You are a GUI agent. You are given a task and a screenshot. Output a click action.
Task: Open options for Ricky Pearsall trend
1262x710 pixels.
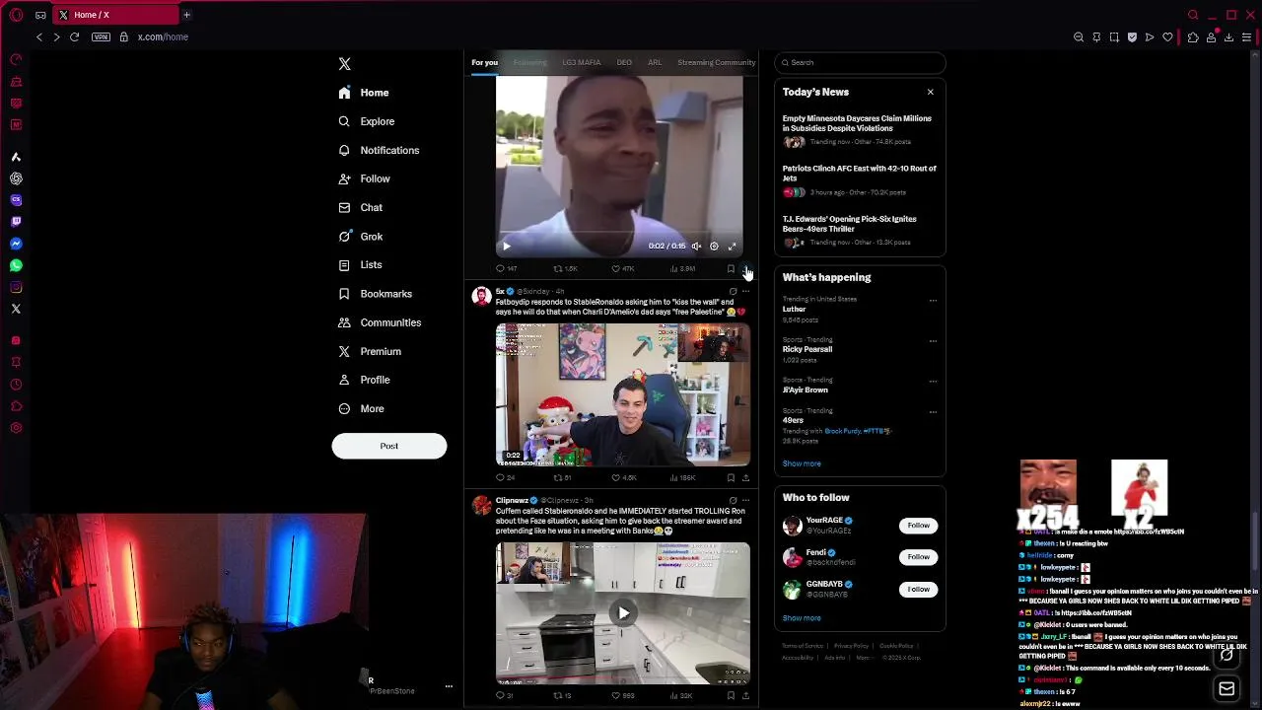click(x=933, y=340)
